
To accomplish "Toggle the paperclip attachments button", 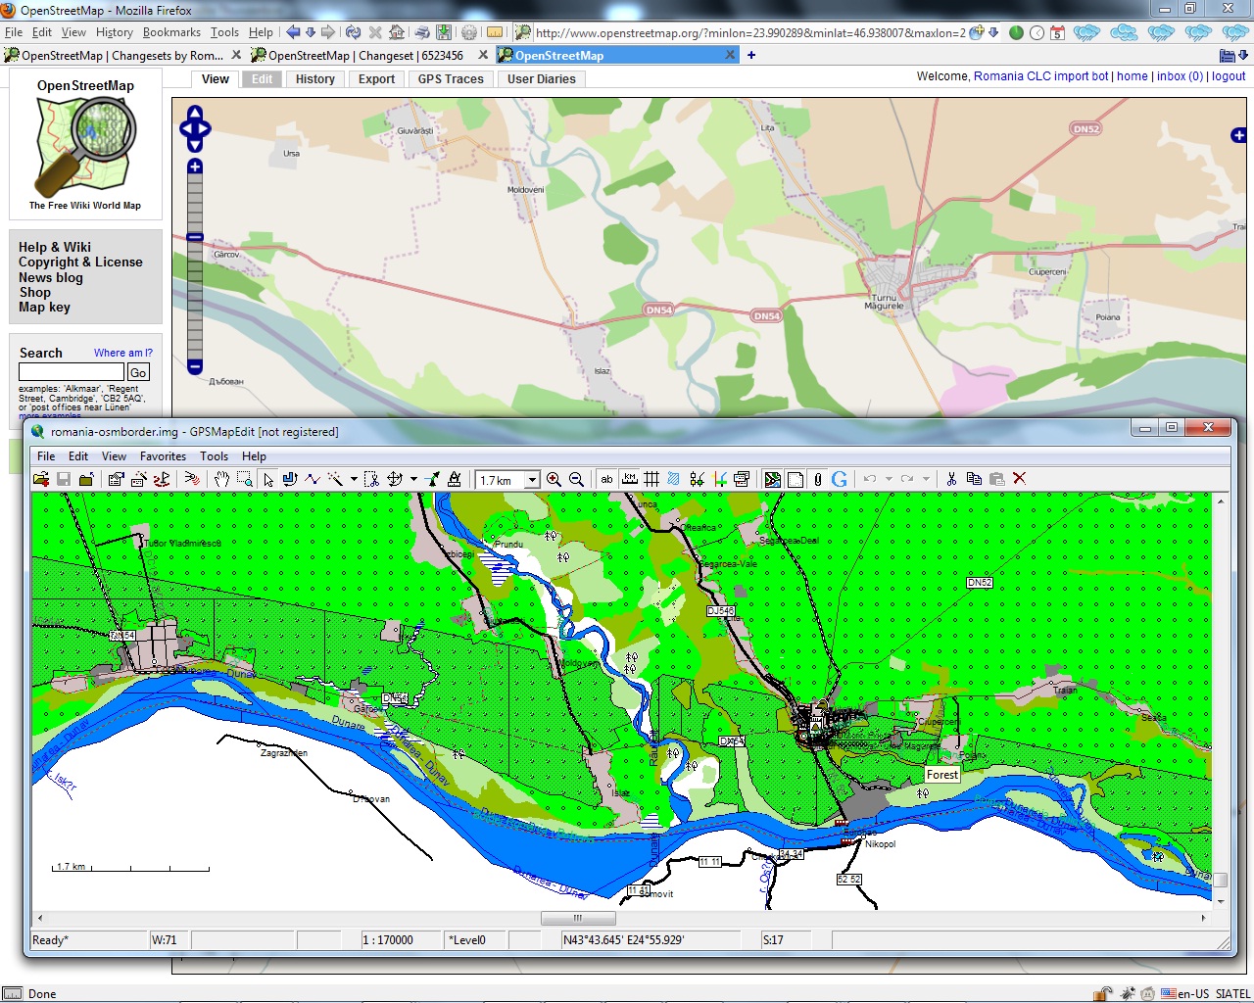I will [817, 479].
